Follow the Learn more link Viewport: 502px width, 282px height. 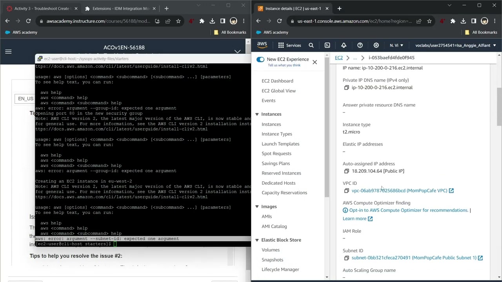(355, 219)
